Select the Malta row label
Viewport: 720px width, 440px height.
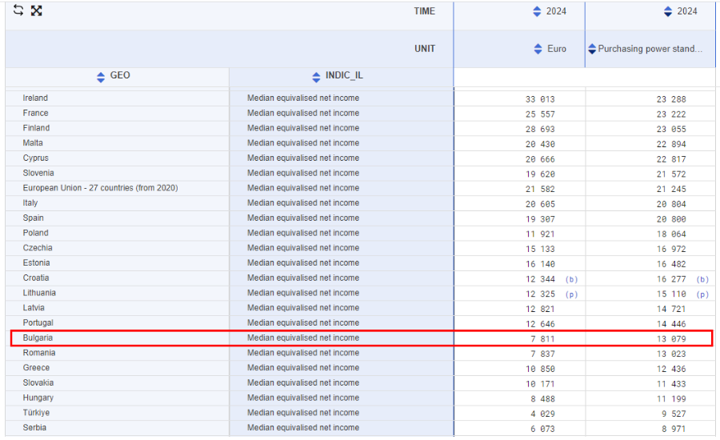click(33, 143)
